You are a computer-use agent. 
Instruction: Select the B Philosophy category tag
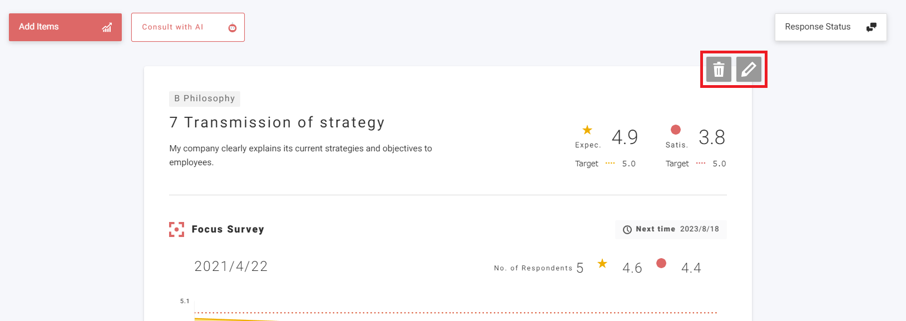(x=205, y=98)
